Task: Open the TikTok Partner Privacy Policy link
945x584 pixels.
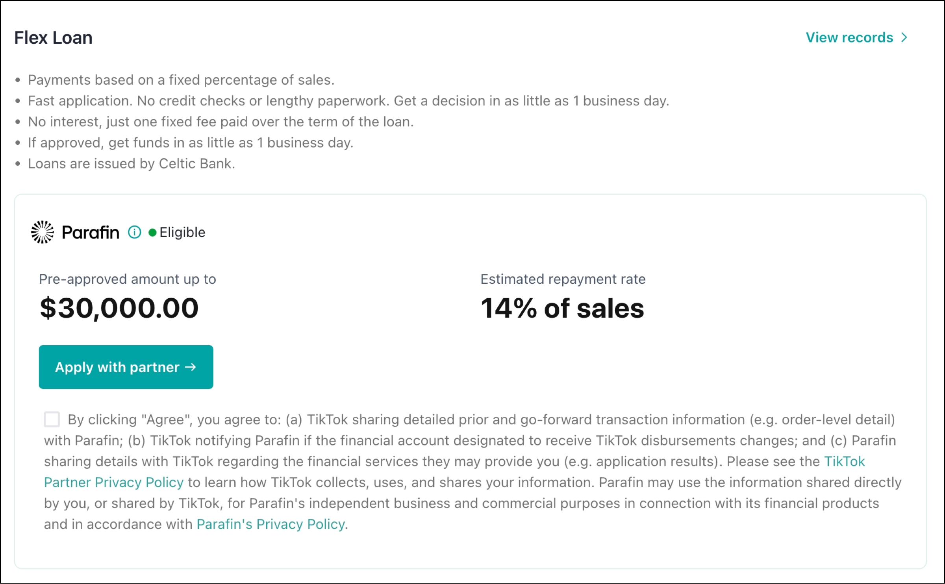Action: (x=113, y=482)
